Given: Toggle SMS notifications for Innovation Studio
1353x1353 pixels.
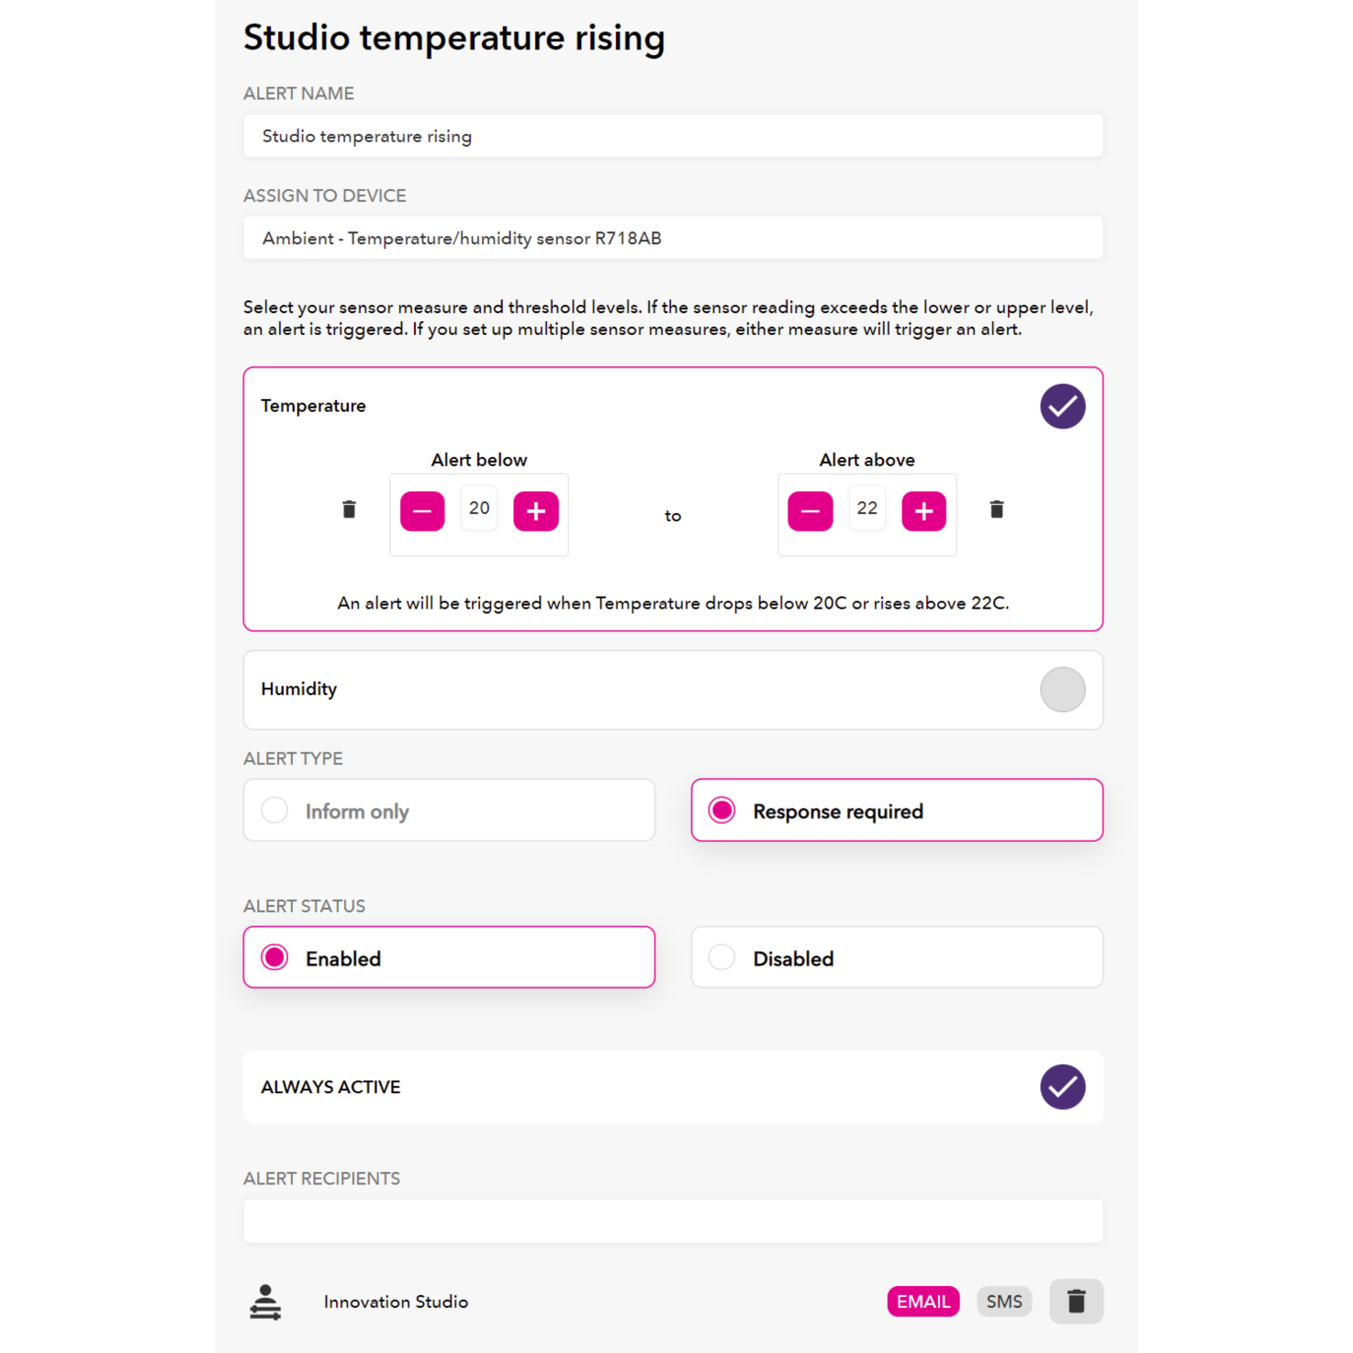Looking at the screenshot, I should pos(1004,1302).
